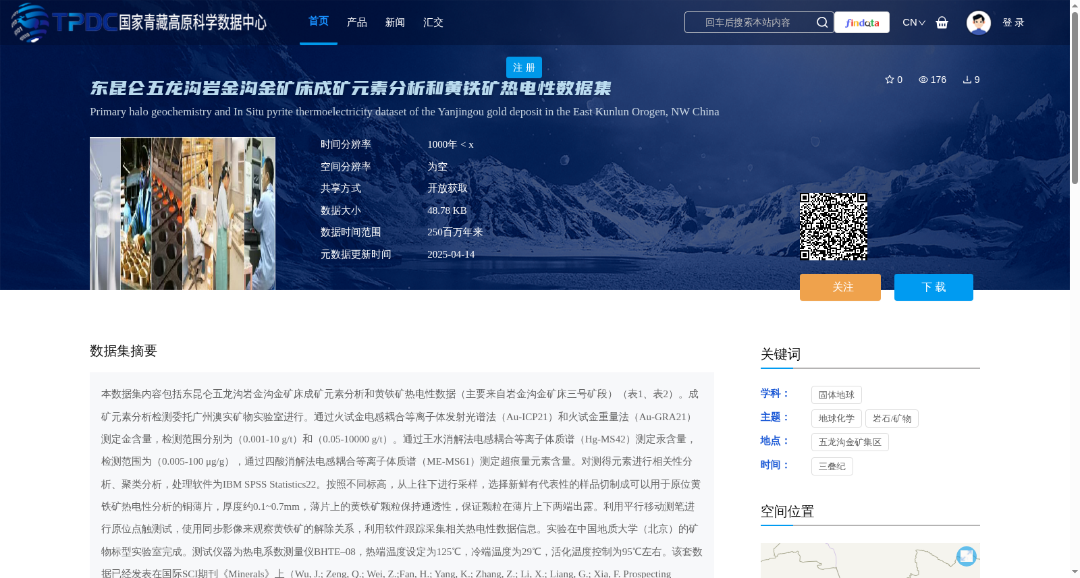Click the 下载 download button
Viewport: 1080px width, 578px height.
click(x=934, y=287)
